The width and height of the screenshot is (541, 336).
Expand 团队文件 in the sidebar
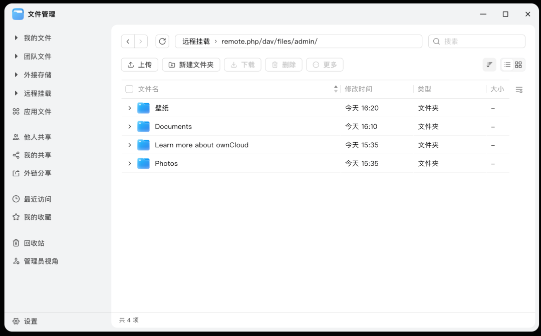pos(16,56)
